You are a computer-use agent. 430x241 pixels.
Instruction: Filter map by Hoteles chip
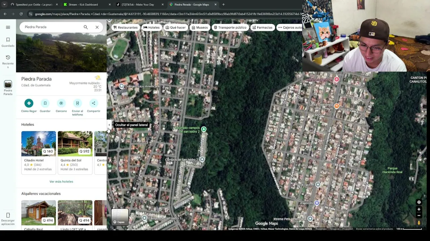pos(151,27)
